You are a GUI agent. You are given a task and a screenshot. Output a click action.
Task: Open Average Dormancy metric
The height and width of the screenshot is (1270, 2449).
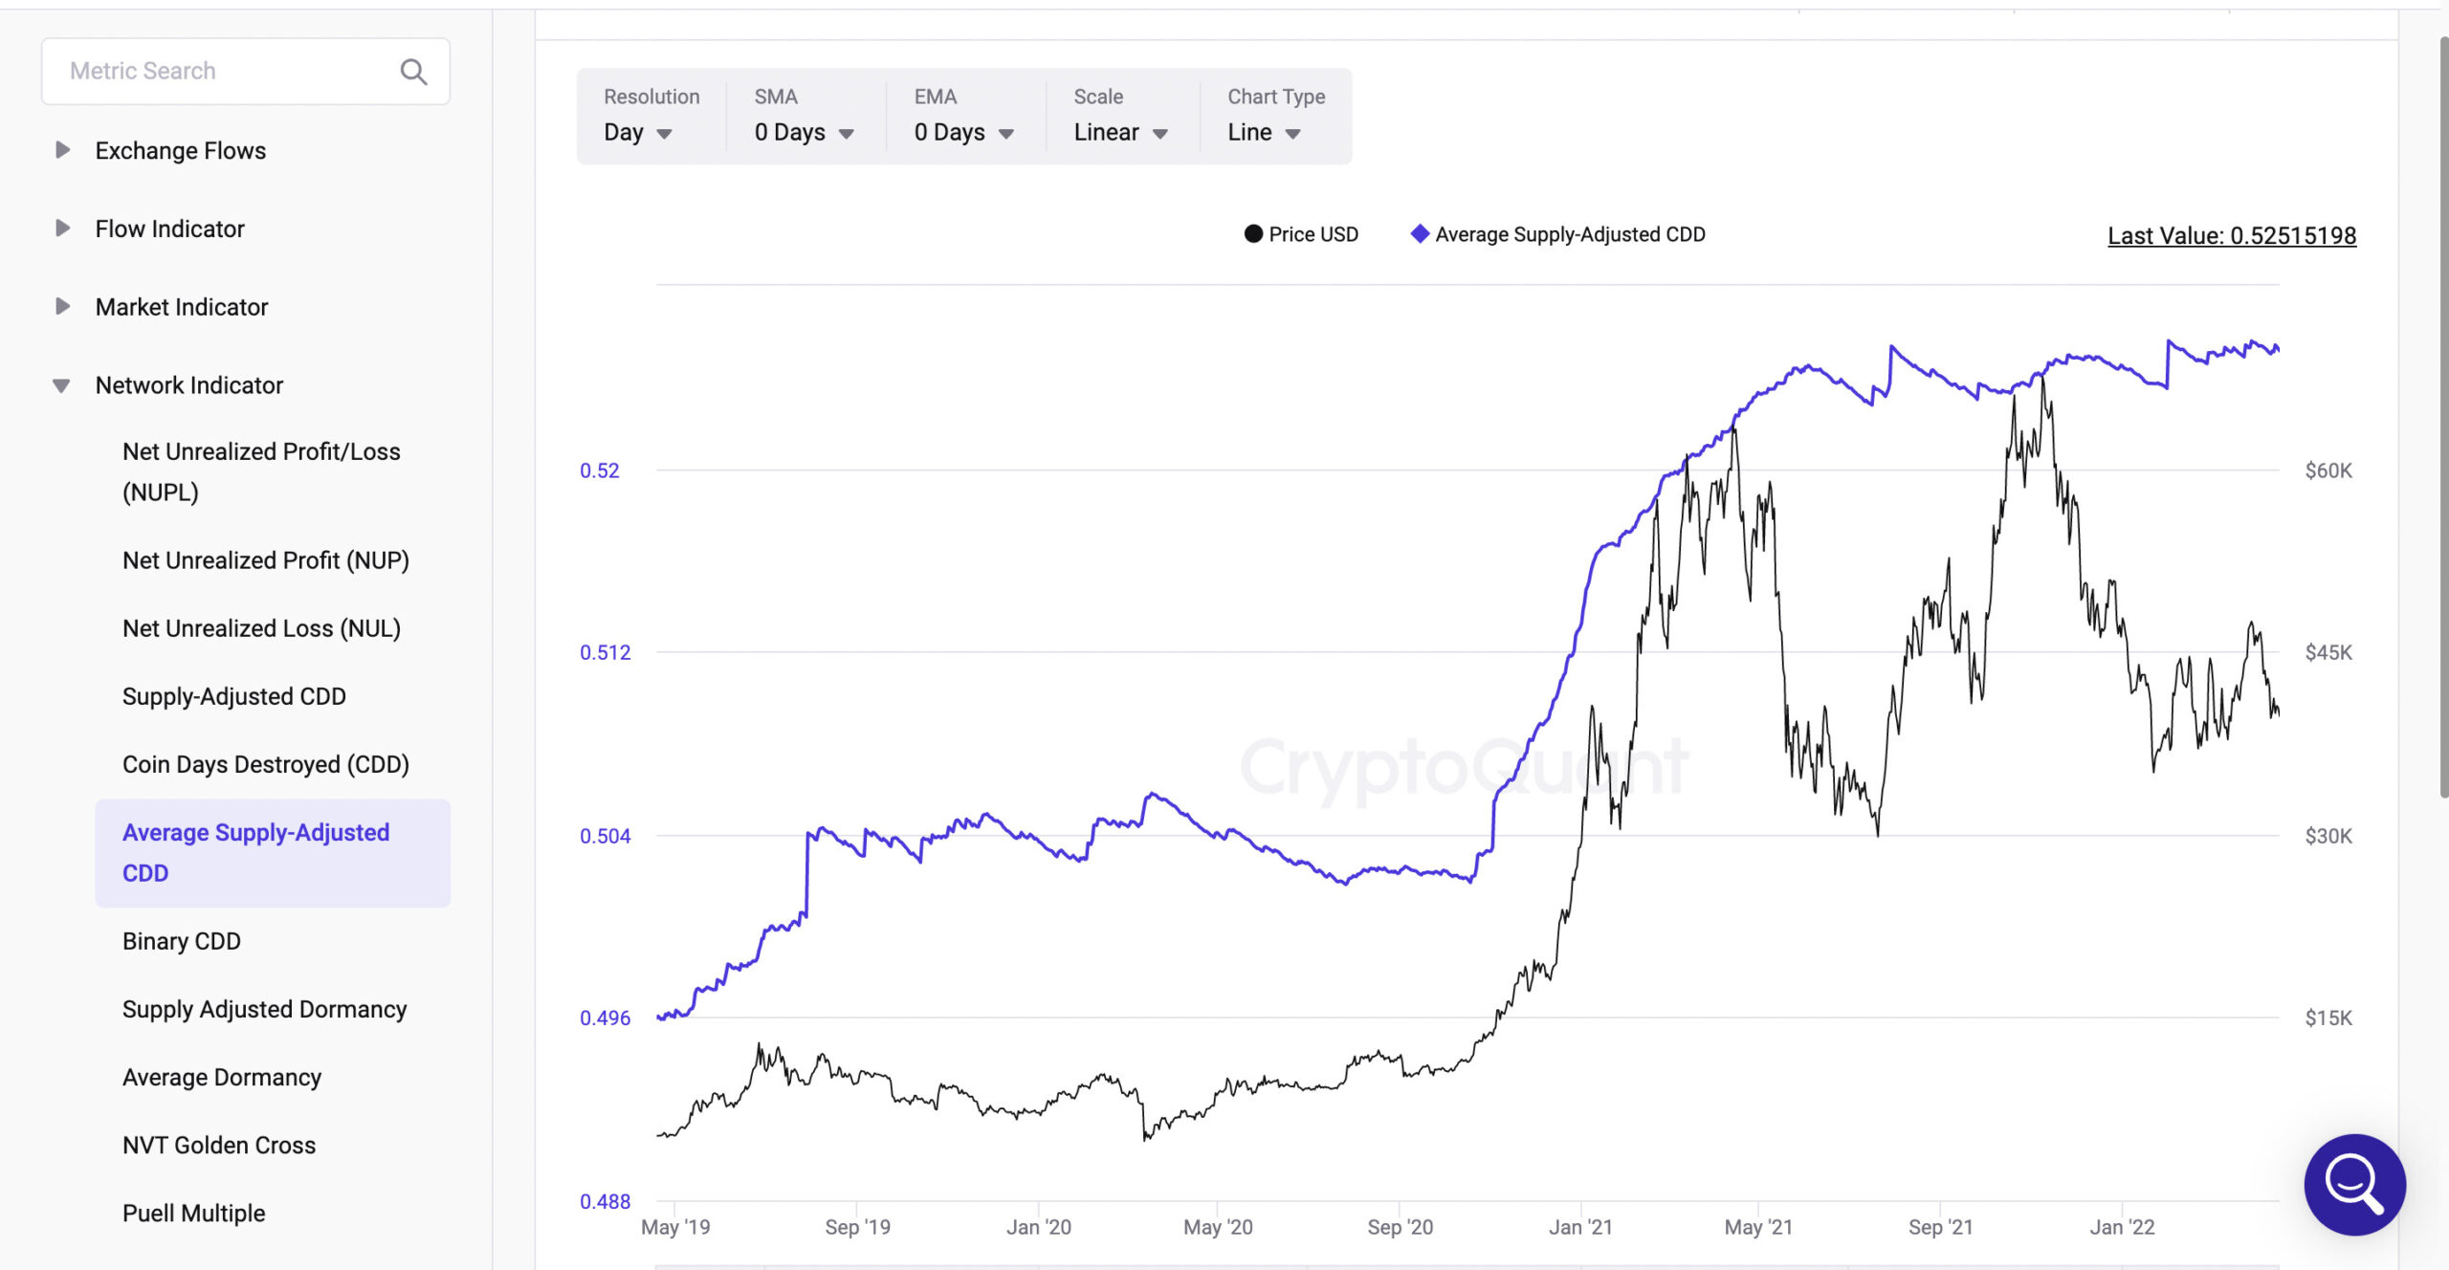coord(221,1077)
